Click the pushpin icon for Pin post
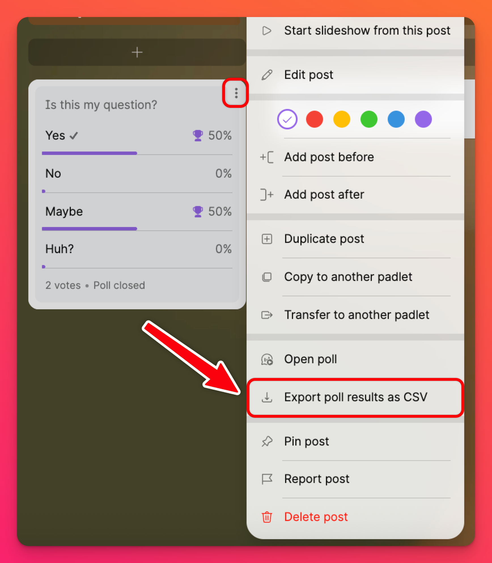492x563 pixels. [x=267, y=441]
